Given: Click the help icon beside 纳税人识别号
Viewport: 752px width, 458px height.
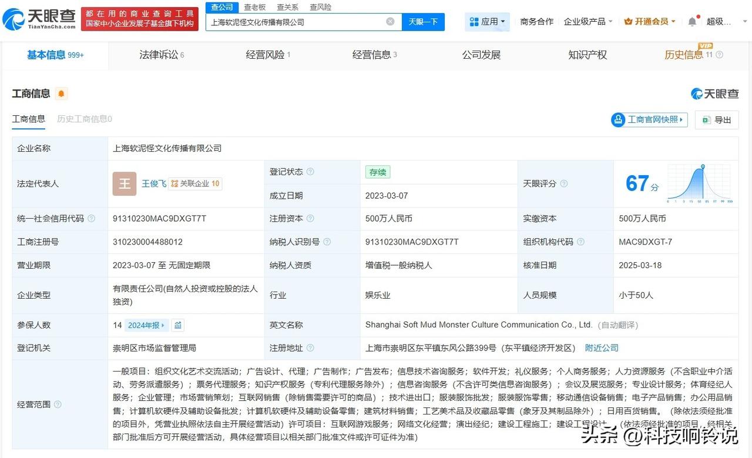Looking at the screenshot, I should (x=327, y=242).
